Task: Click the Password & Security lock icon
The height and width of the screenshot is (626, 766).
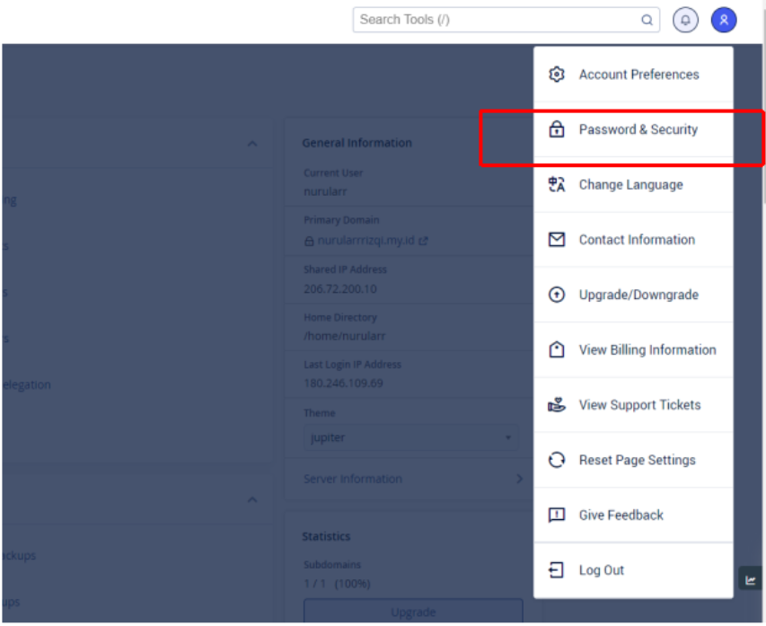Action: point(557,129)
